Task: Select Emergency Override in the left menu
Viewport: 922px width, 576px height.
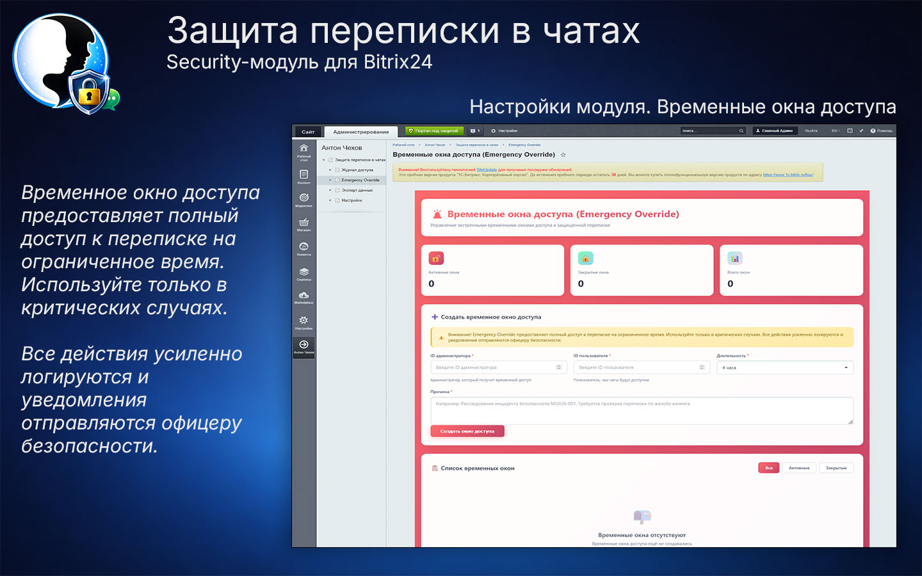Action: pos(360,180)
